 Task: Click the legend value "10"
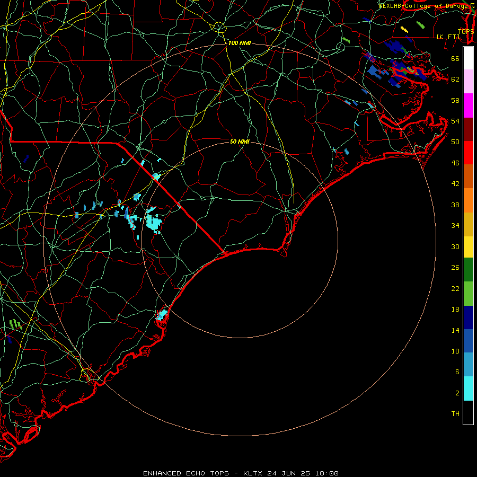click(x=455, y=351)
